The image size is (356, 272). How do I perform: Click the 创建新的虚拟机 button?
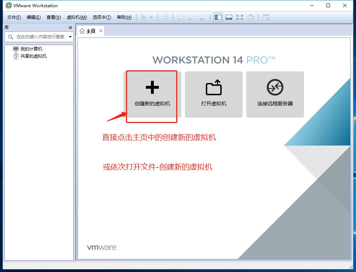click(152, 95)
